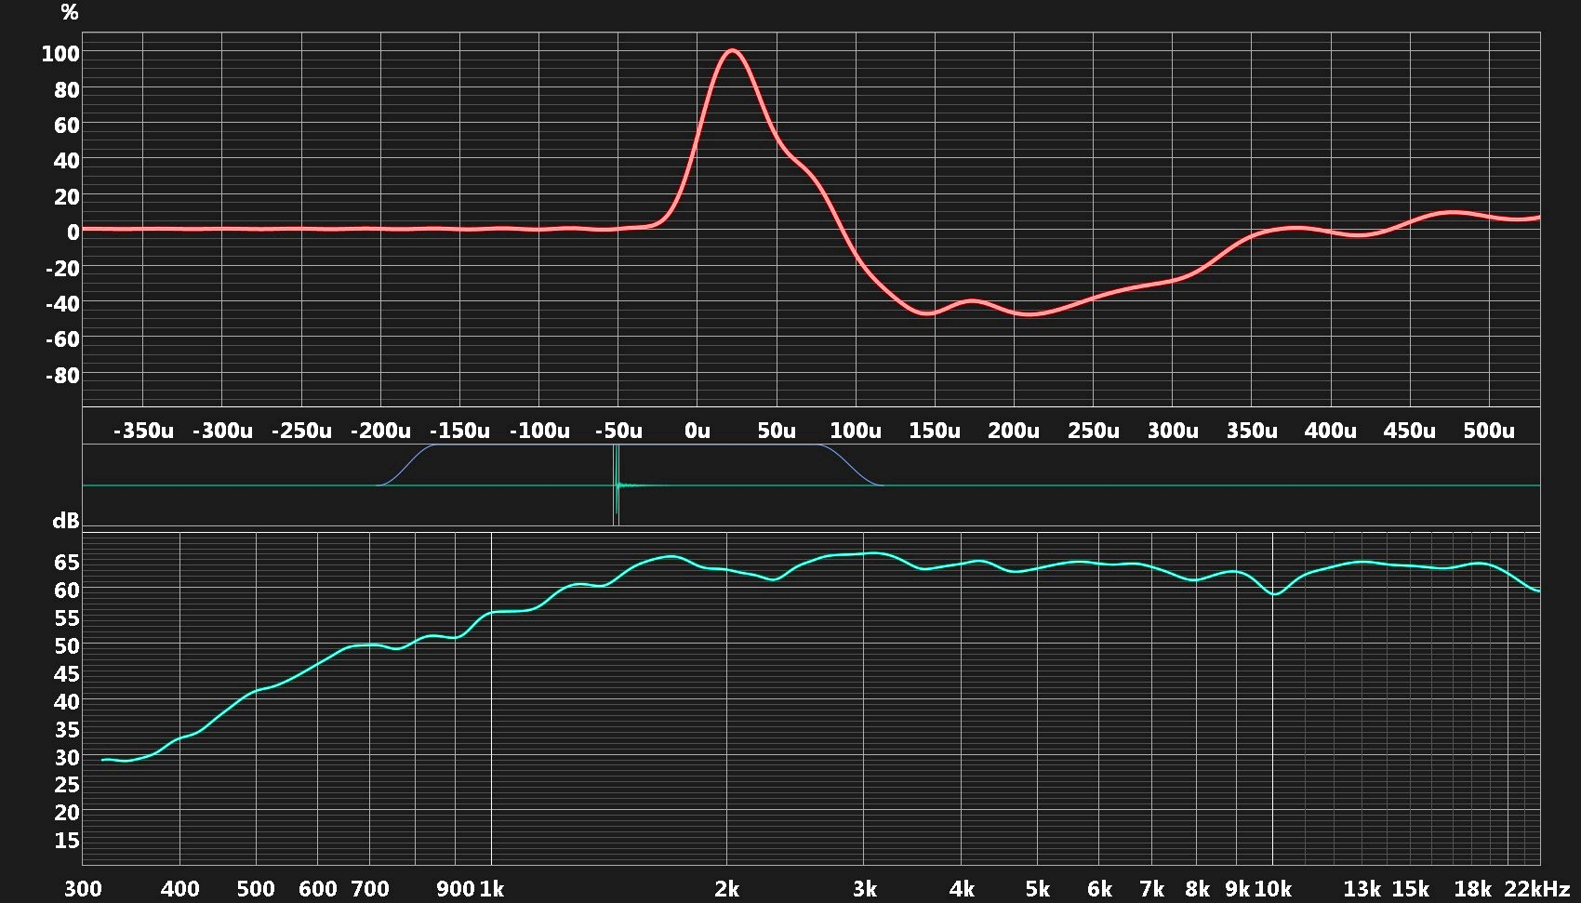The image size is (1581, 903).
Task: Click the '18k' frequency axis label
Action: 1473,889
